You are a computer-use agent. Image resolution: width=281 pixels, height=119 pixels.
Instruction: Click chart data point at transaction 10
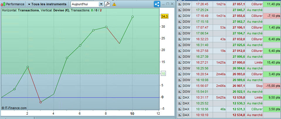[x=132, y=17]
